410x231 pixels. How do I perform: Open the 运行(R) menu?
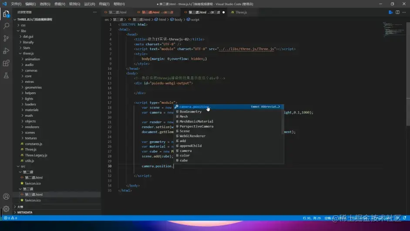89,4
